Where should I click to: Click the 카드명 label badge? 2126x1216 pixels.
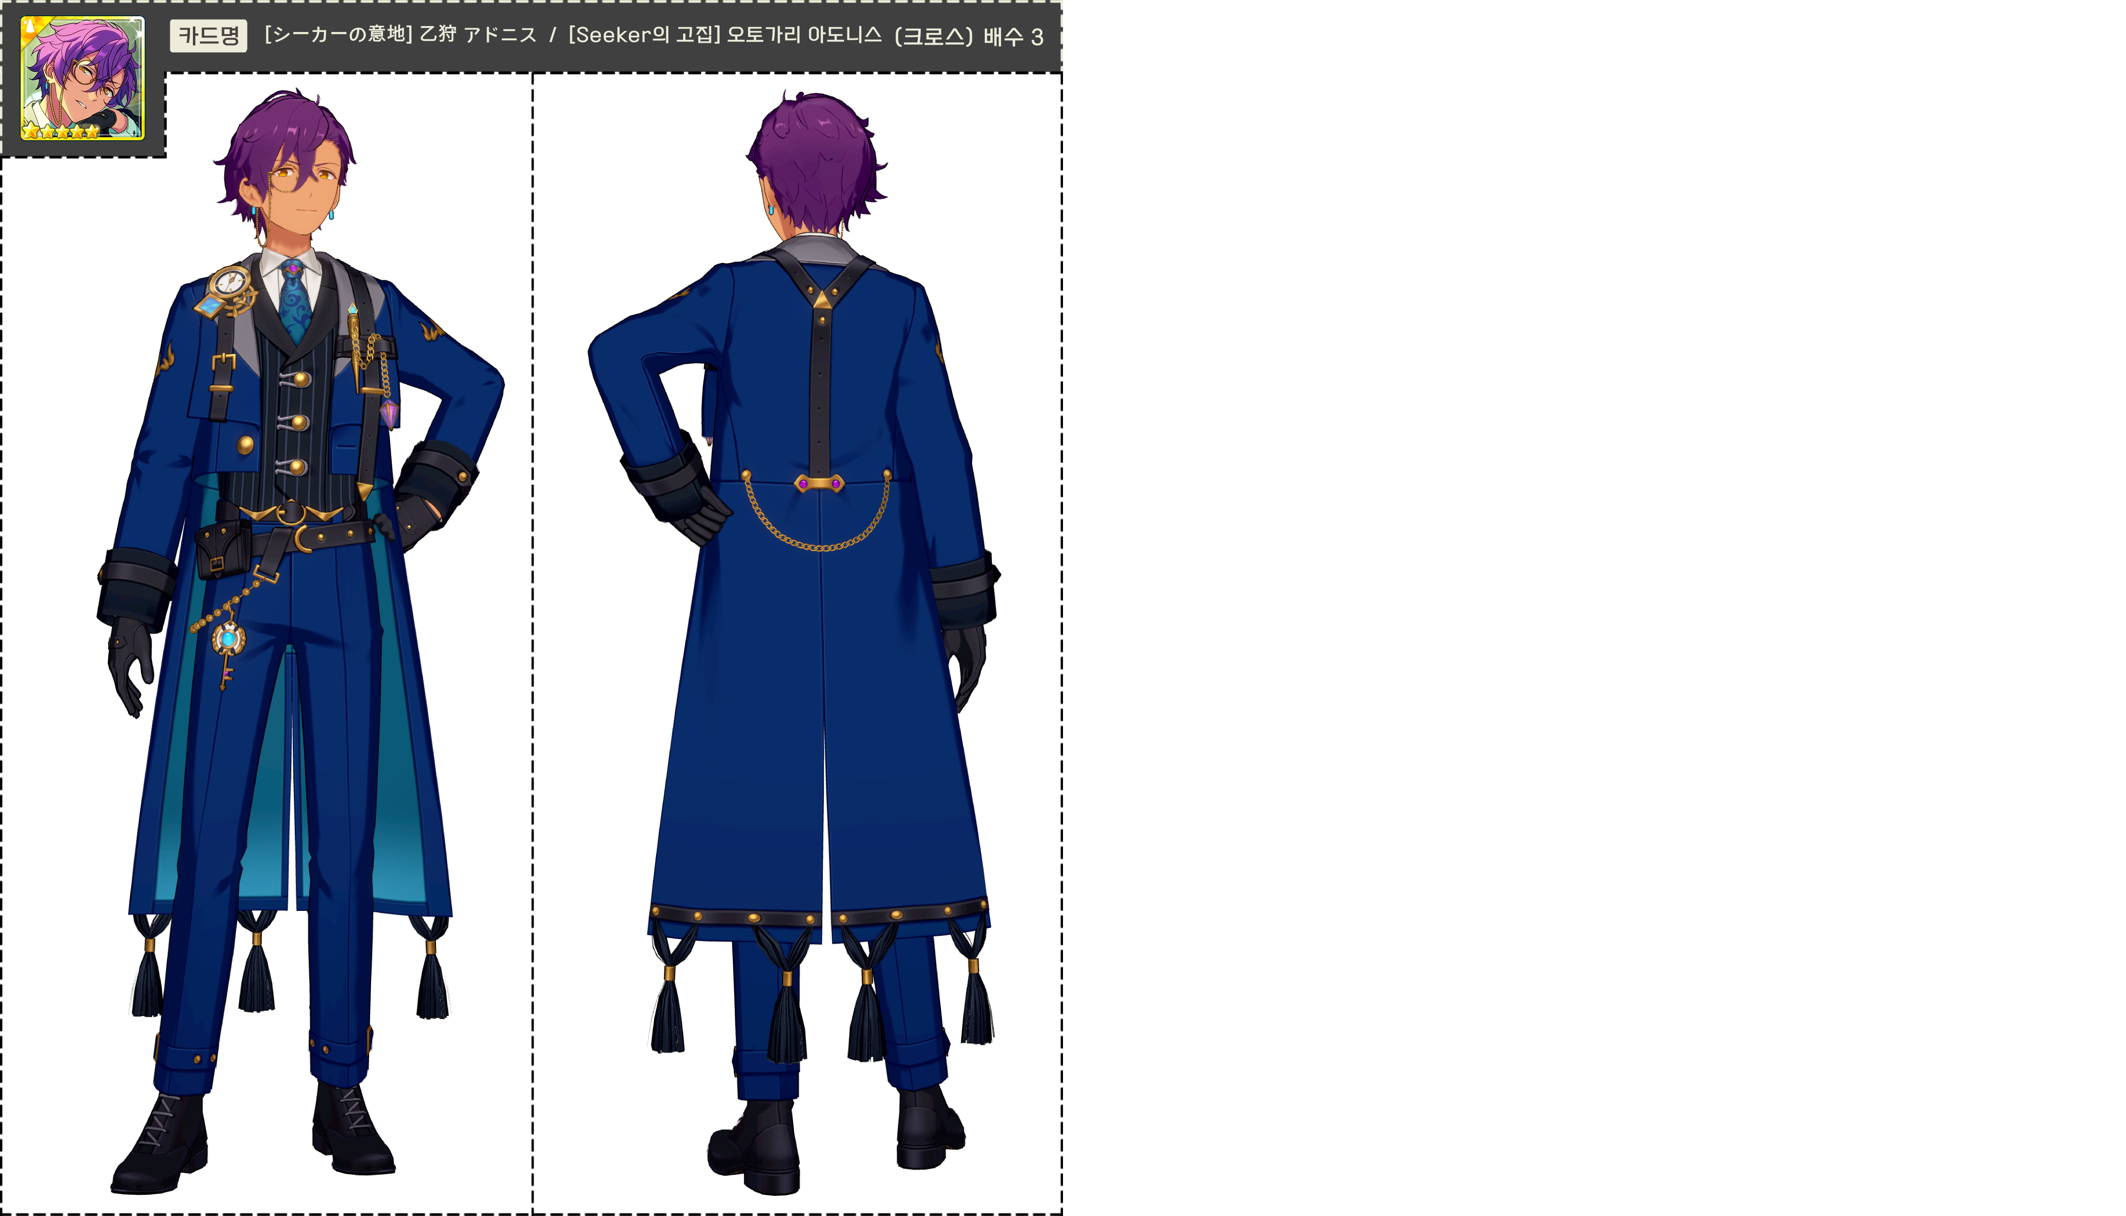(208, 36)
